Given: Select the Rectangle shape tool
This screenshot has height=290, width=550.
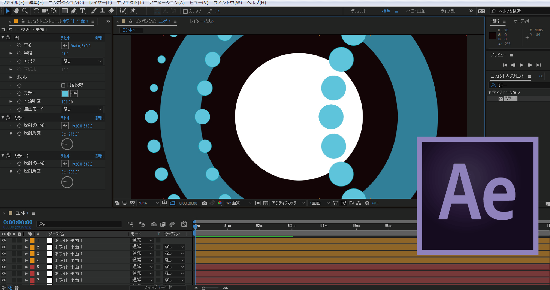Looking at the screenshot, I should pyautogui.click(x=65, y=11).
